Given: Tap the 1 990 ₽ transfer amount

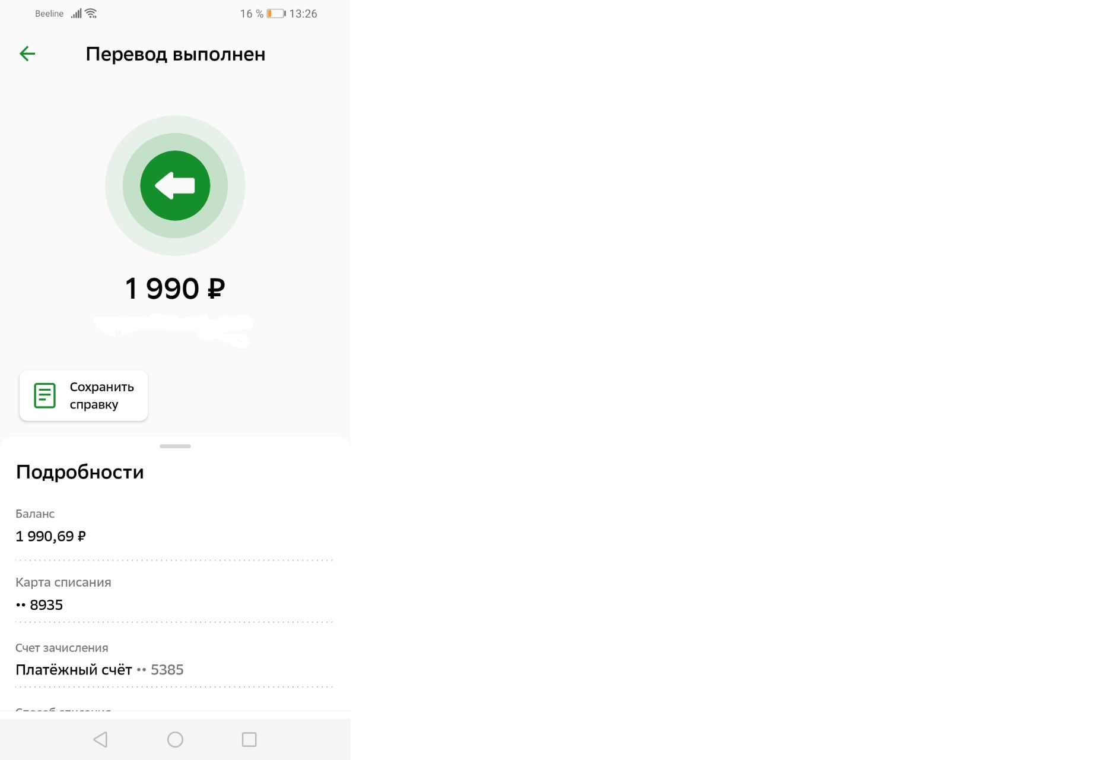Looking at the screenshot, I should (175, 289).
